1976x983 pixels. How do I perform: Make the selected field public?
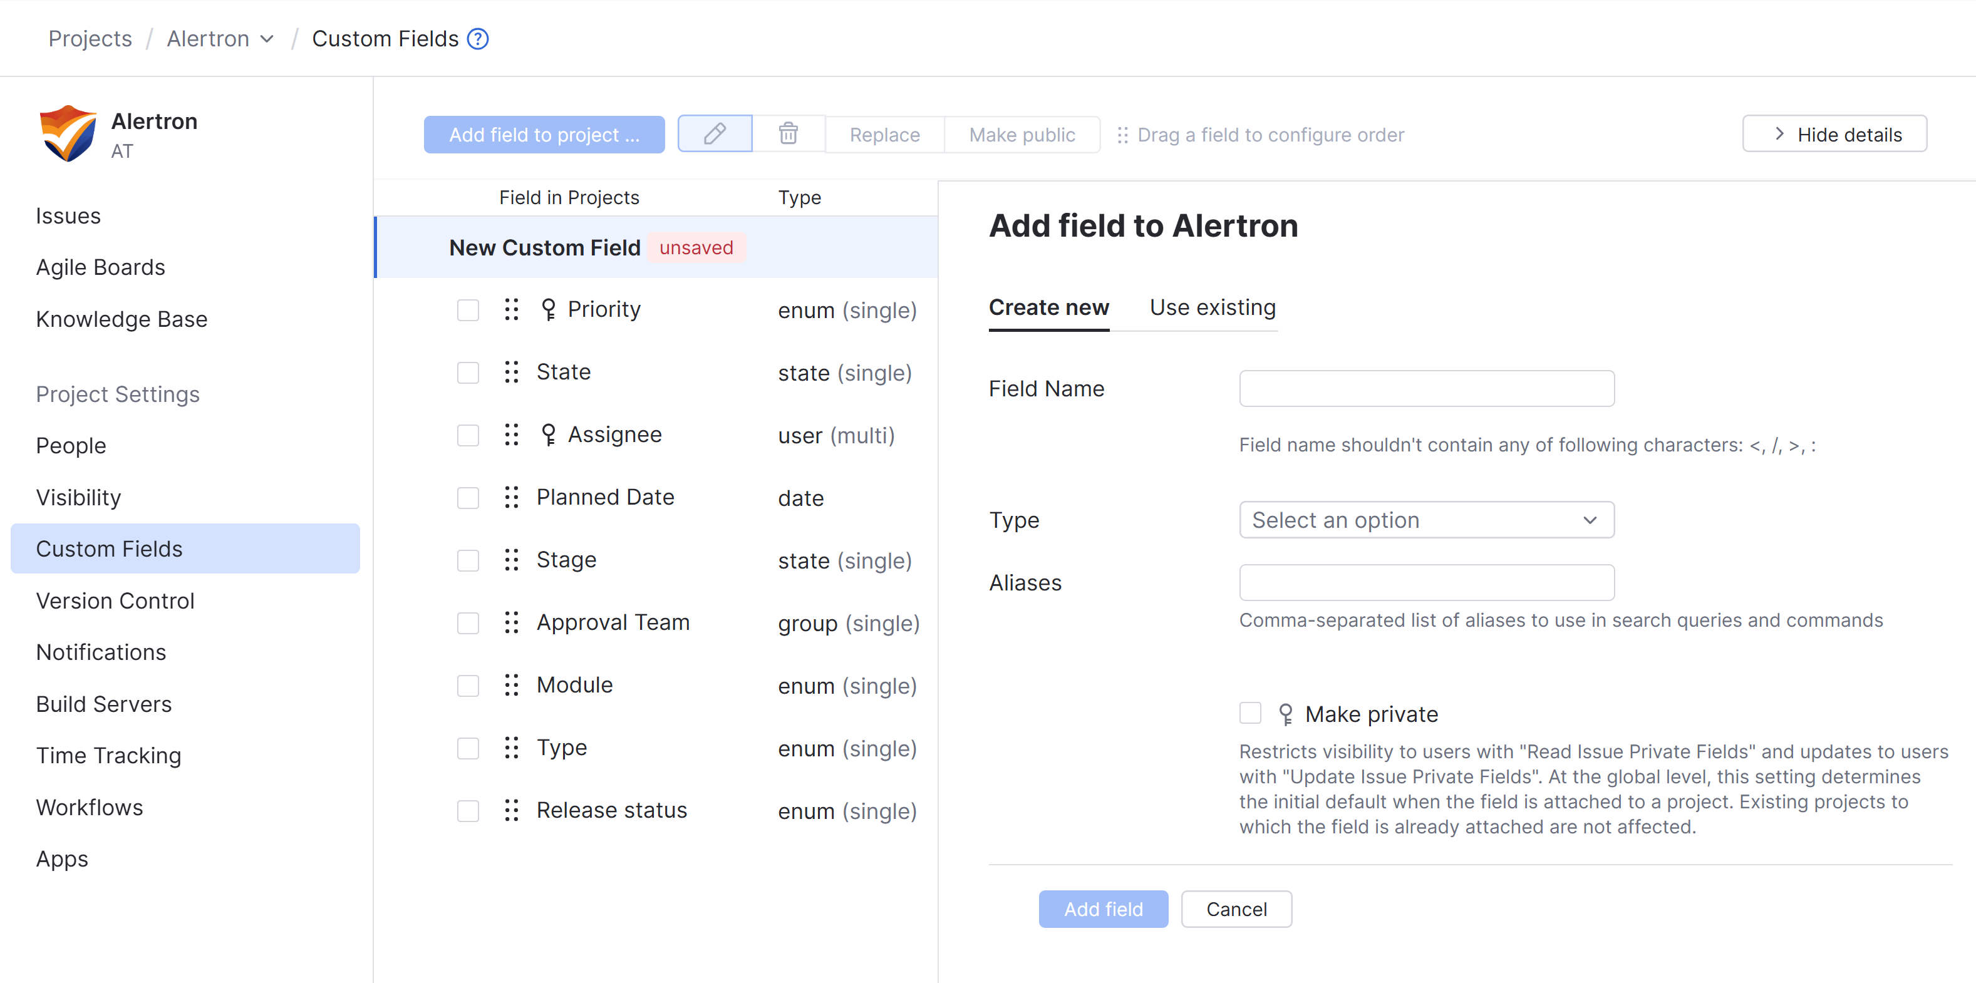click(x=1022, y=134)
